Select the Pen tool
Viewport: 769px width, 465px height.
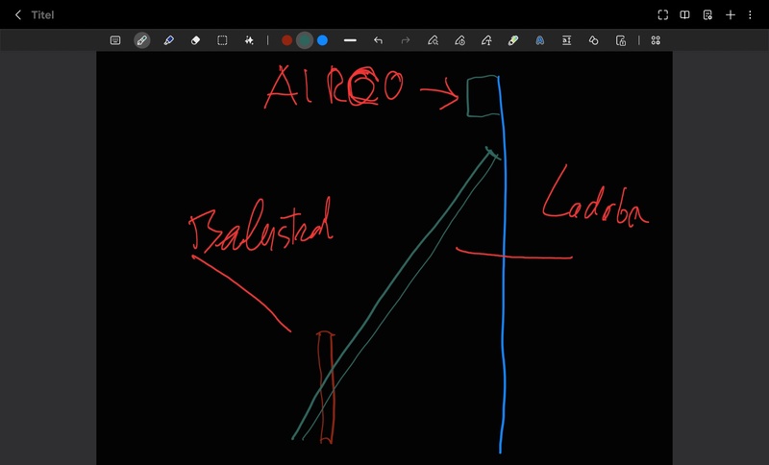pyautogui.click(x=141, y=40)
